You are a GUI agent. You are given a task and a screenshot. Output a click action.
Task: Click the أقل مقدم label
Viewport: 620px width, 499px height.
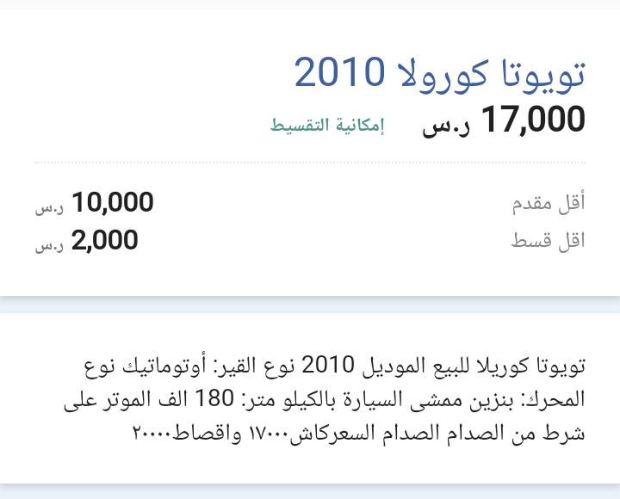coord(549,204)
